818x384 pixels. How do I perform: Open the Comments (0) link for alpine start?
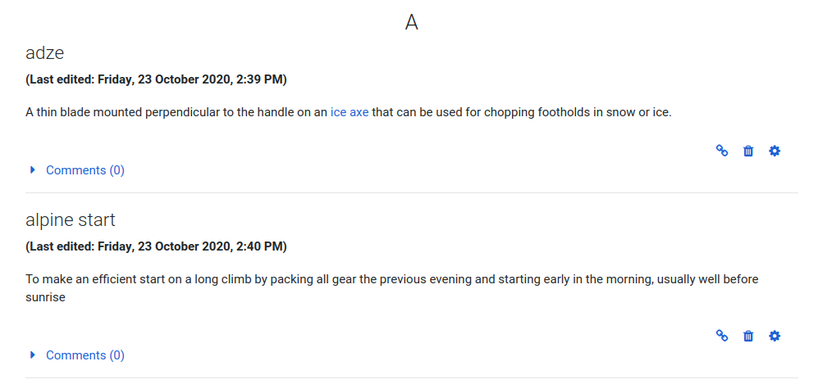[x=85, y=355]
